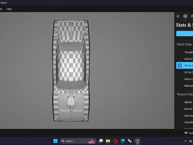
Task: Open the Environment & Lighting sun tab
Action: 178,16
